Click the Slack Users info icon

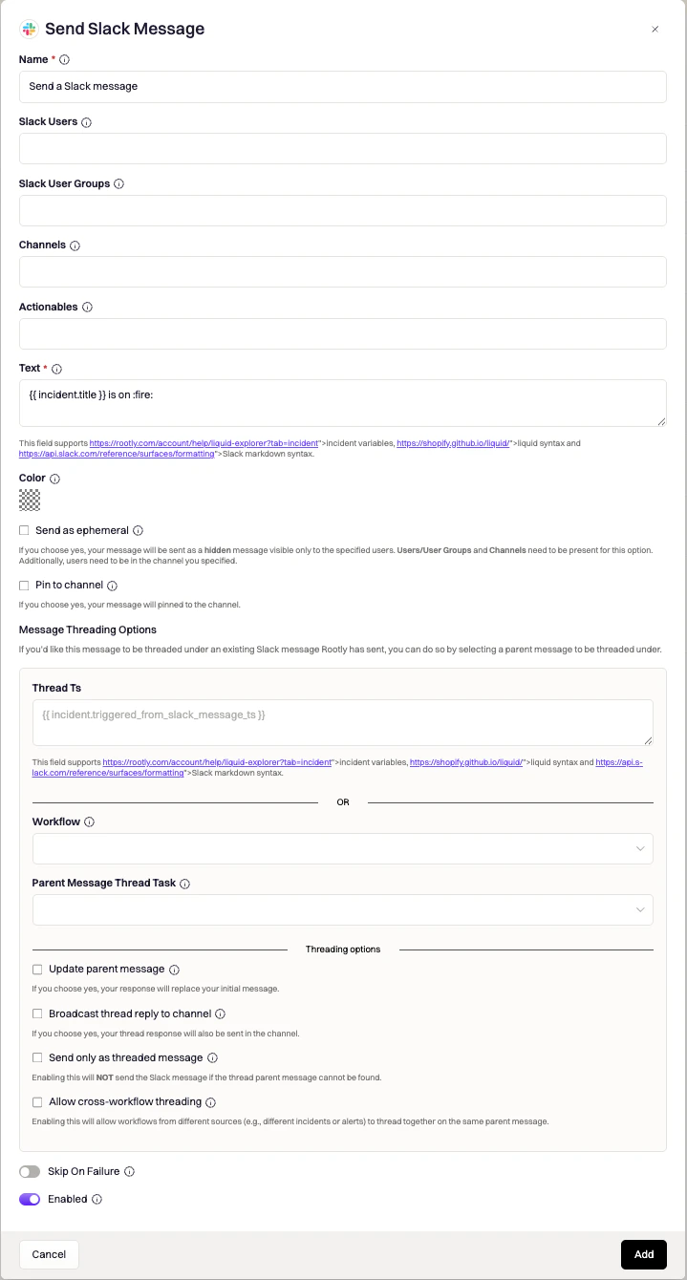84,121
